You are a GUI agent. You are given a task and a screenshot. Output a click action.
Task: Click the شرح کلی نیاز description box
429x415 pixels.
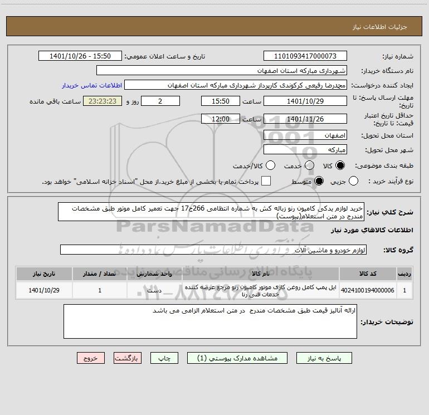click(x=211, y=212)
